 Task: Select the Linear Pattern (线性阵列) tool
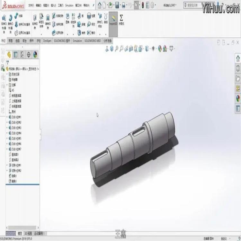pyautogui.click(x=73, y=20)
